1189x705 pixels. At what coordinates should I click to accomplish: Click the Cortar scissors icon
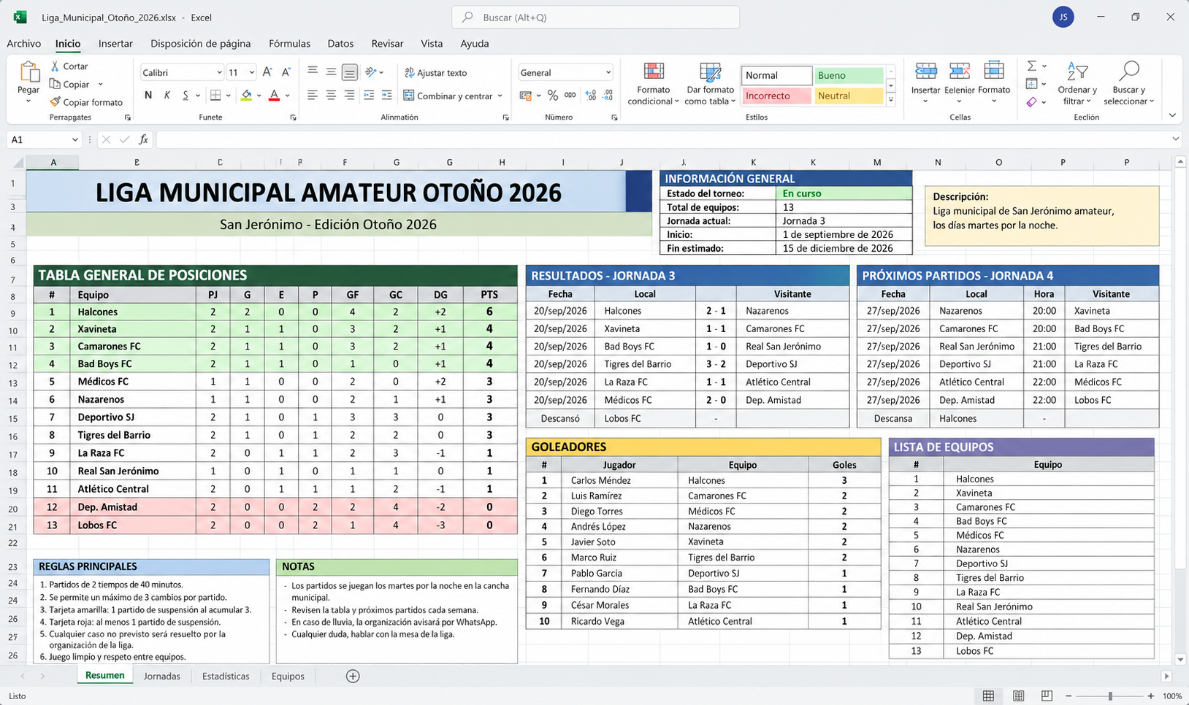coord(55,66)
